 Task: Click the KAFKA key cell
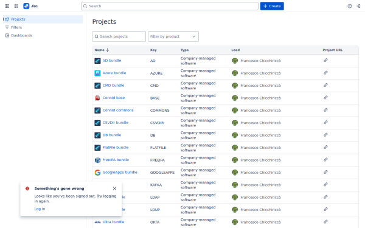[x=156, y=185]
